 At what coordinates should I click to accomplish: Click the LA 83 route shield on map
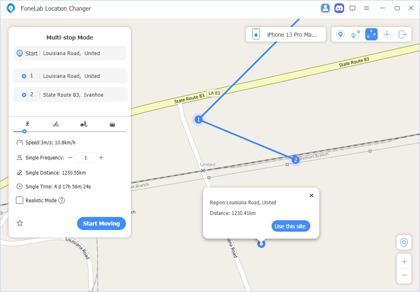pyautogui.click(x=214, y=93)
